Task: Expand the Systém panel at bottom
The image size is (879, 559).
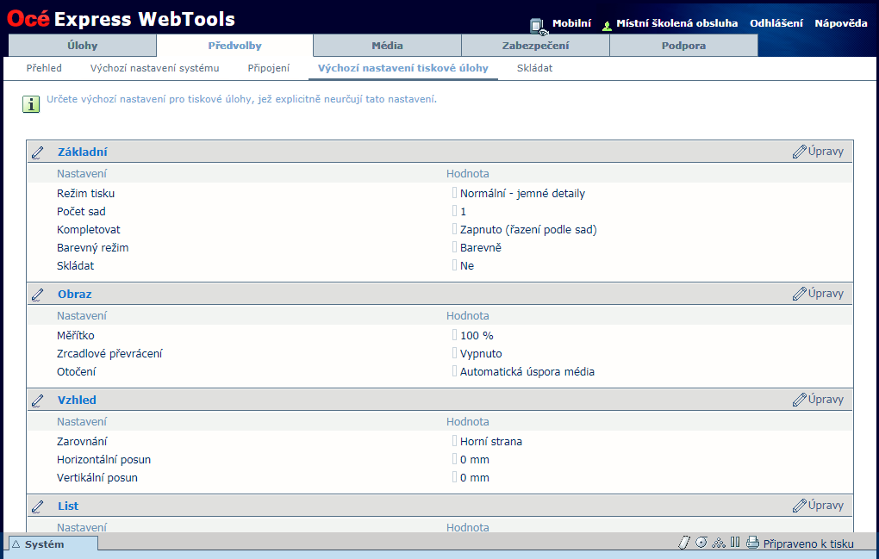Action: [x=50, y=544]
